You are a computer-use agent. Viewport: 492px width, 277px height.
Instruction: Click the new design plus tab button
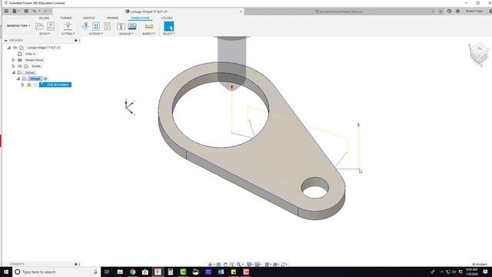tap(440, 12)
